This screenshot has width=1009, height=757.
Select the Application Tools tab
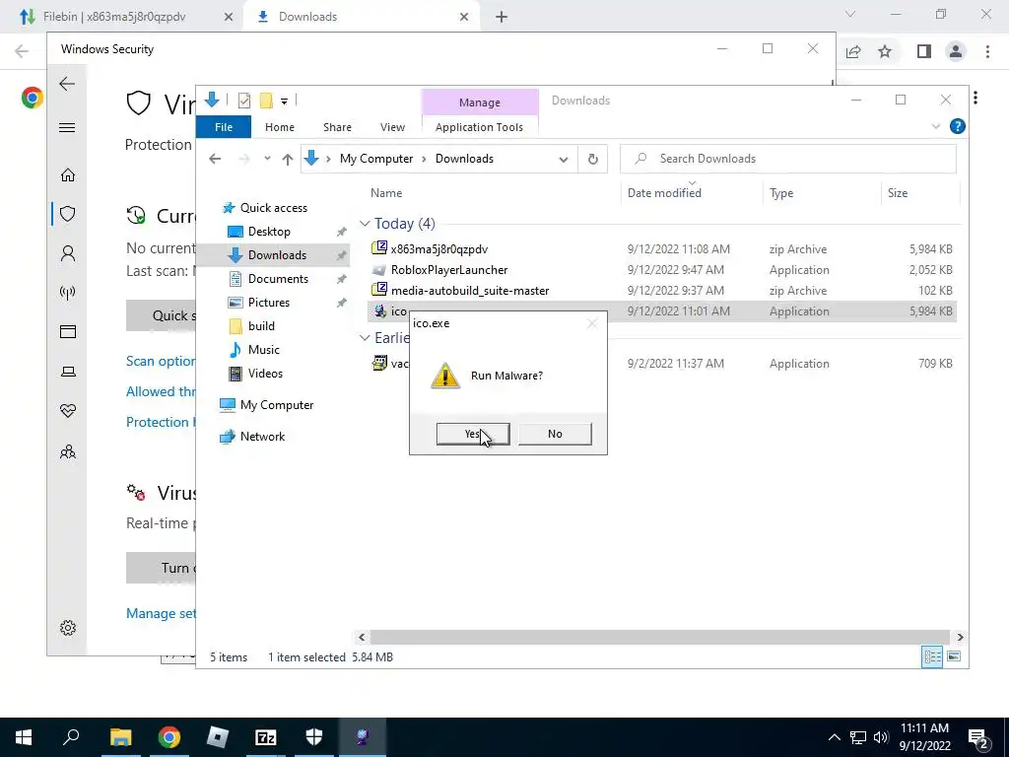point(479,127)
